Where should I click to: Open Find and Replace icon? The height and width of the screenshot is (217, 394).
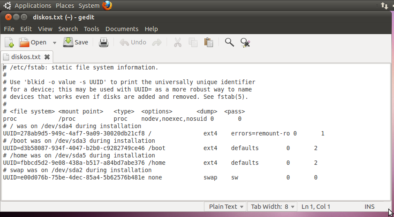[245, 42]
